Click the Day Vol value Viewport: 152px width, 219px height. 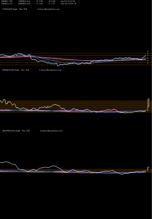click(x=68, y=4)
